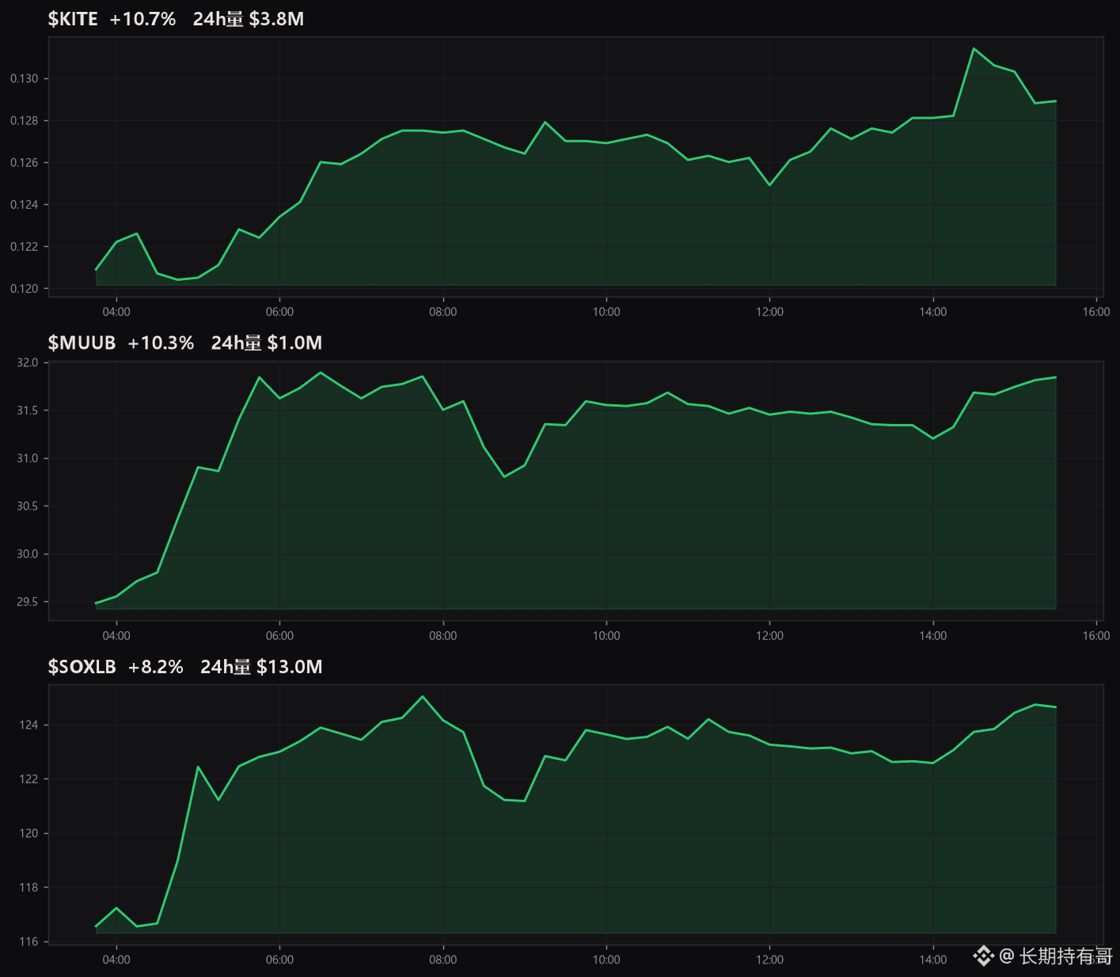The height and width of the screenshot is (977, 1120).
Task: Select the +8.2% change value
Action: click(x=156, y=667)
